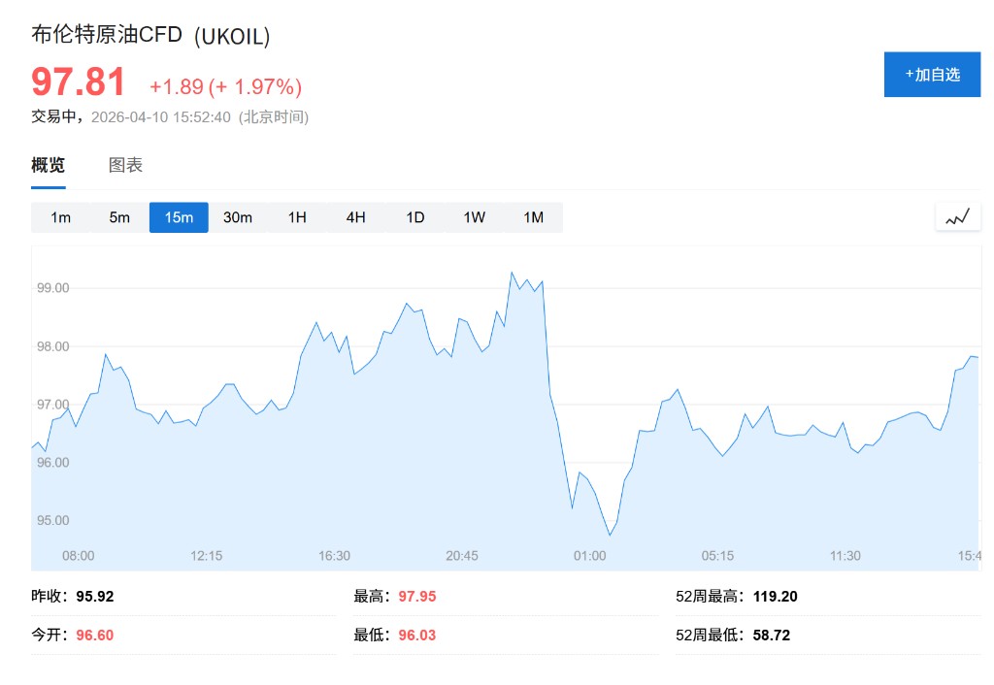The height and width of the screenshot is (685, 994).
Task: Choose the 1H timeframe
Action: pyautogui.click(x=297, y=217)
